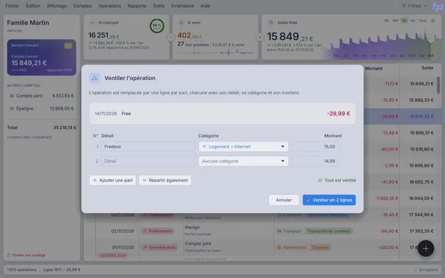The height and width of the screenshot is (278, 445).
Task: Click the Banque Exemple account card
Action: click(42, 57)
